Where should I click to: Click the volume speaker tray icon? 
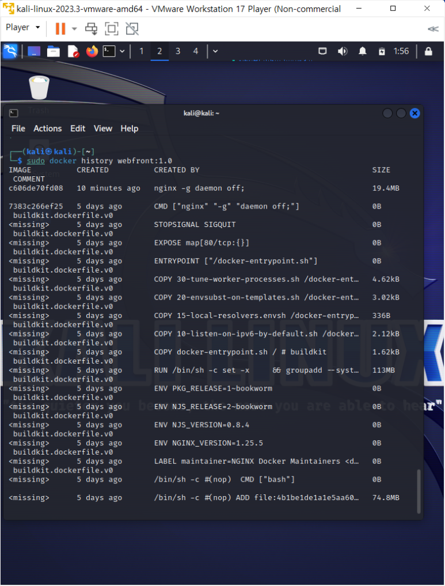343,51
